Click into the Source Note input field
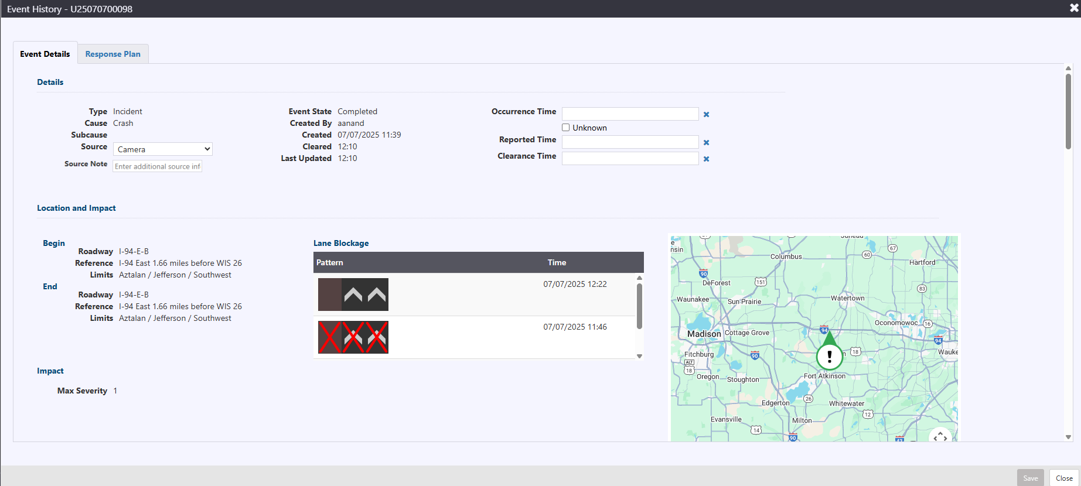1081x486 pixels. click(x=158, y=166)
